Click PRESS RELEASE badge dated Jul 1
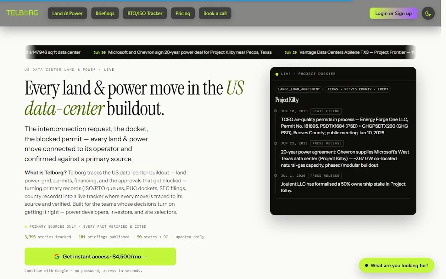Screen dimensions: 446x279 coord(325,176)
